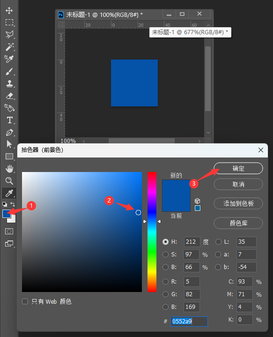Enable the 只有 Web 颜色 checkbox
Screen dimensions: 273x337
point(25,301)
